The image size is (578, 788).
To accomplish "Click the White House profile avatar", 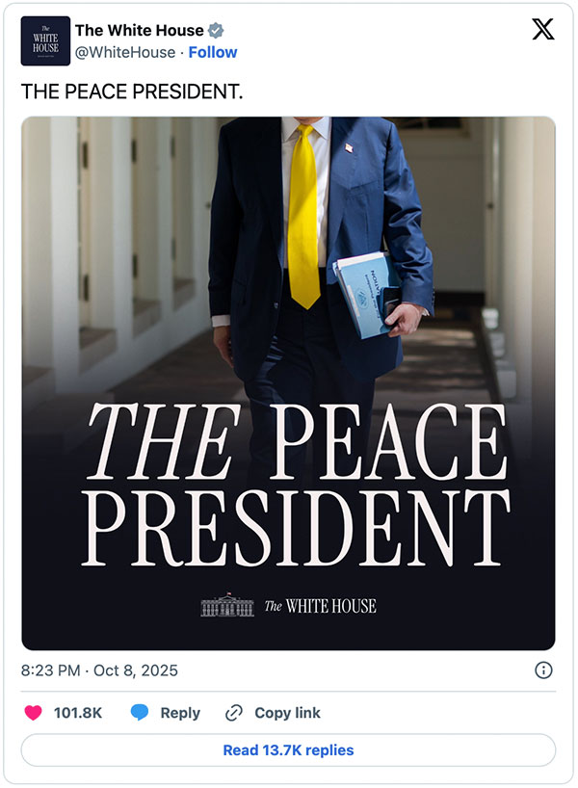I will 45,41.
